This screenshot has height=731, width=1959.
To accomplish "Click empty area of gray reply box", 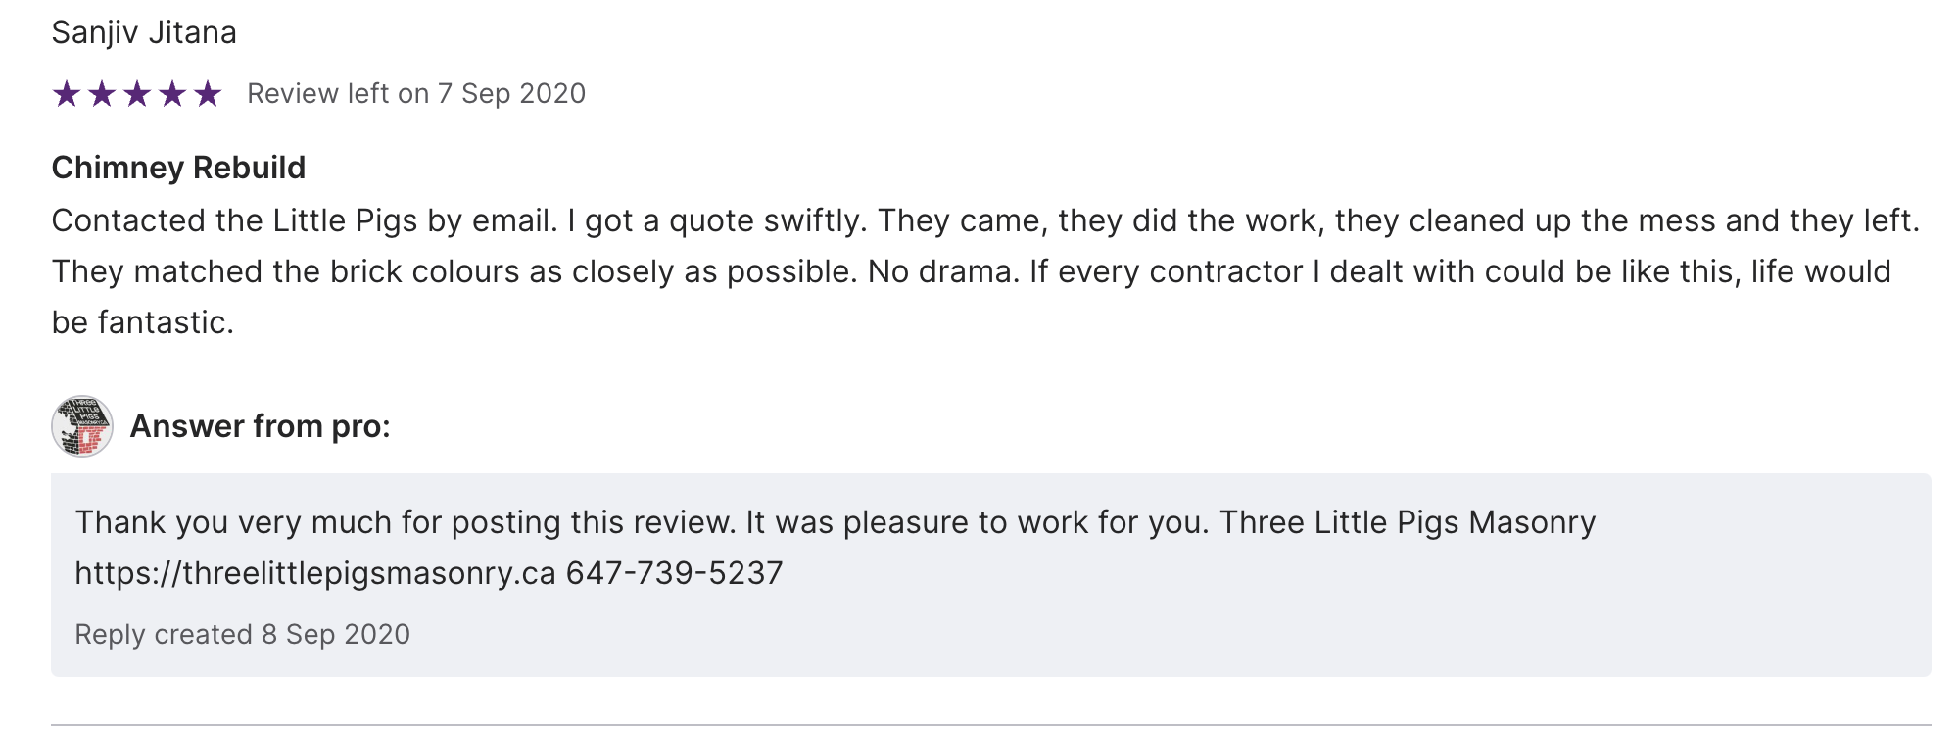I will point(1371,627).
